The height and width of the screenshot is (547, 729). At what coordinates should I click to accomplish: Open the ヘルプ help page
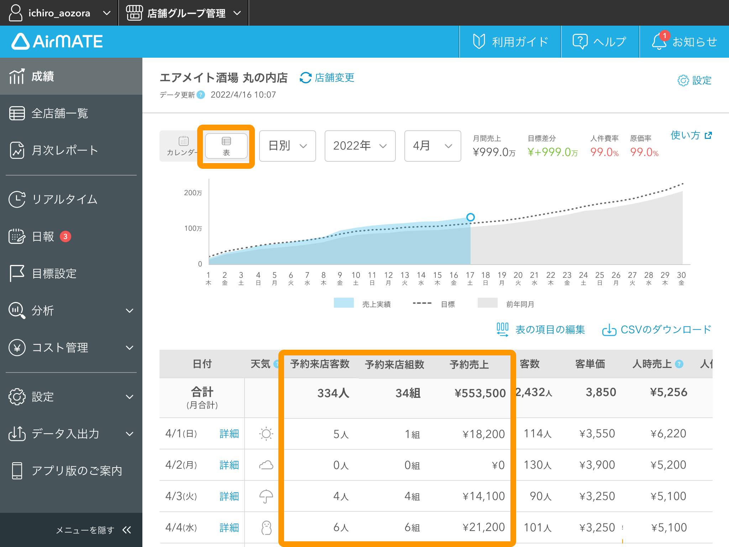(600, 42)
